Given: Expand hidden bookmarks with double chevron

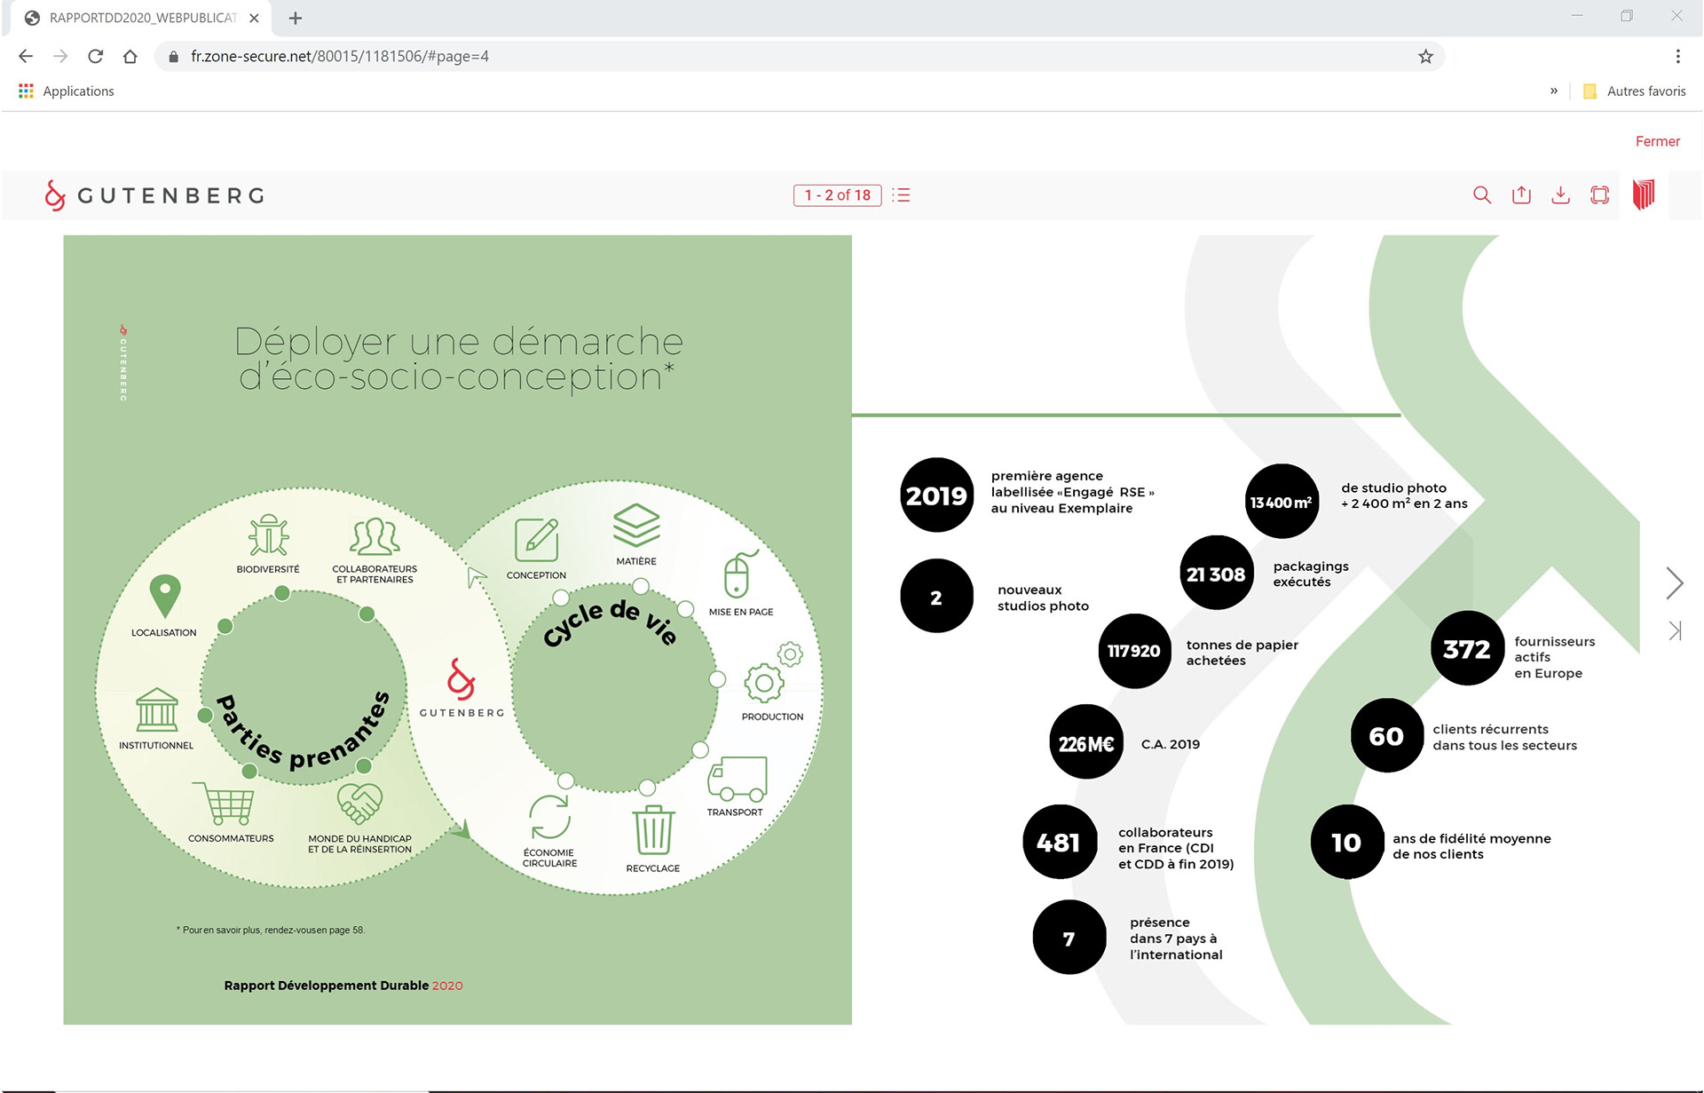Looking at the screenshot, I should tap(1554, 91).
